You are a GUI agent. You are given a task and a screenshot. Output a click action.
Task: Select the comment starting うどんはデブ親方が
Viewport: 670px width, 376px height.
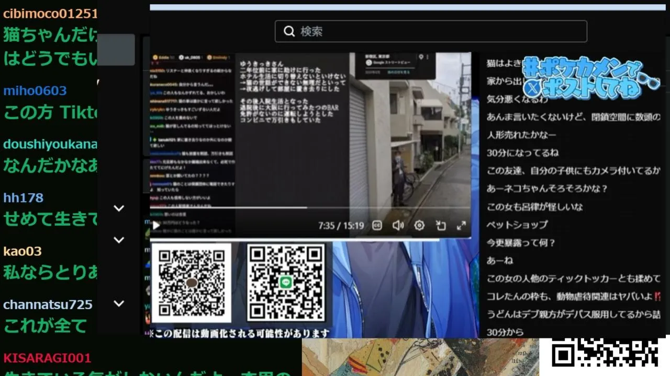573,314
